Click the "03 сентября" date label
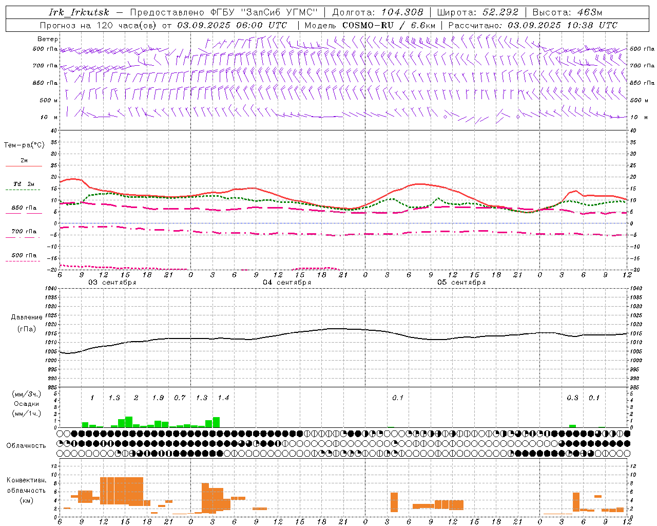 pyautogui.click(x=112, y=283)
